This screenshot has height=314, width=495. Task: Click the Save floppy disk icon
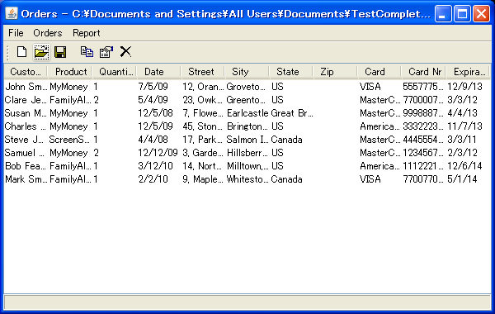point(60,52)
